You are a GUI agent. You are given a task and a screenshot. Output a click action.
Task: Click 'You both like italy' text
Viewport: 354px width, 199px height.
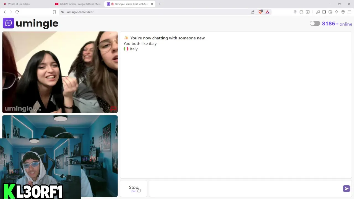(x=140, y=43)
